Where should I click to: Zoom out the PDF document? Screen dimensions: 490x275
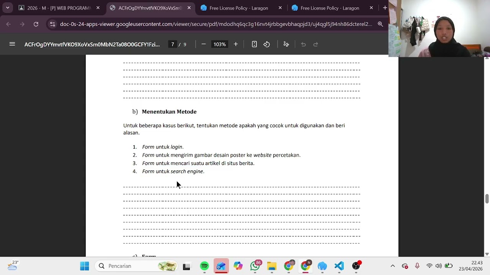point(204,44)
